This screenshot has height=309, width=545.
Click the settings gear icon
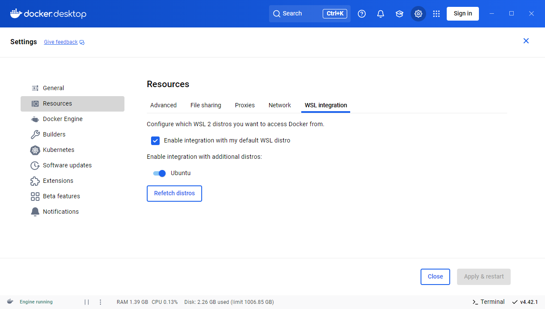point(418,14)
